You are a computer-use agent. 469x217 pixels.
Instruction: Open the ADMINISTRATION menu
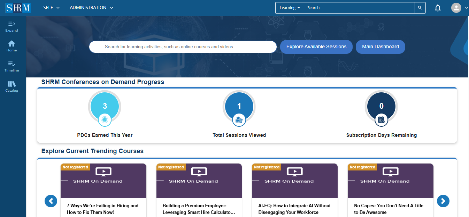(x=92, y=8)
